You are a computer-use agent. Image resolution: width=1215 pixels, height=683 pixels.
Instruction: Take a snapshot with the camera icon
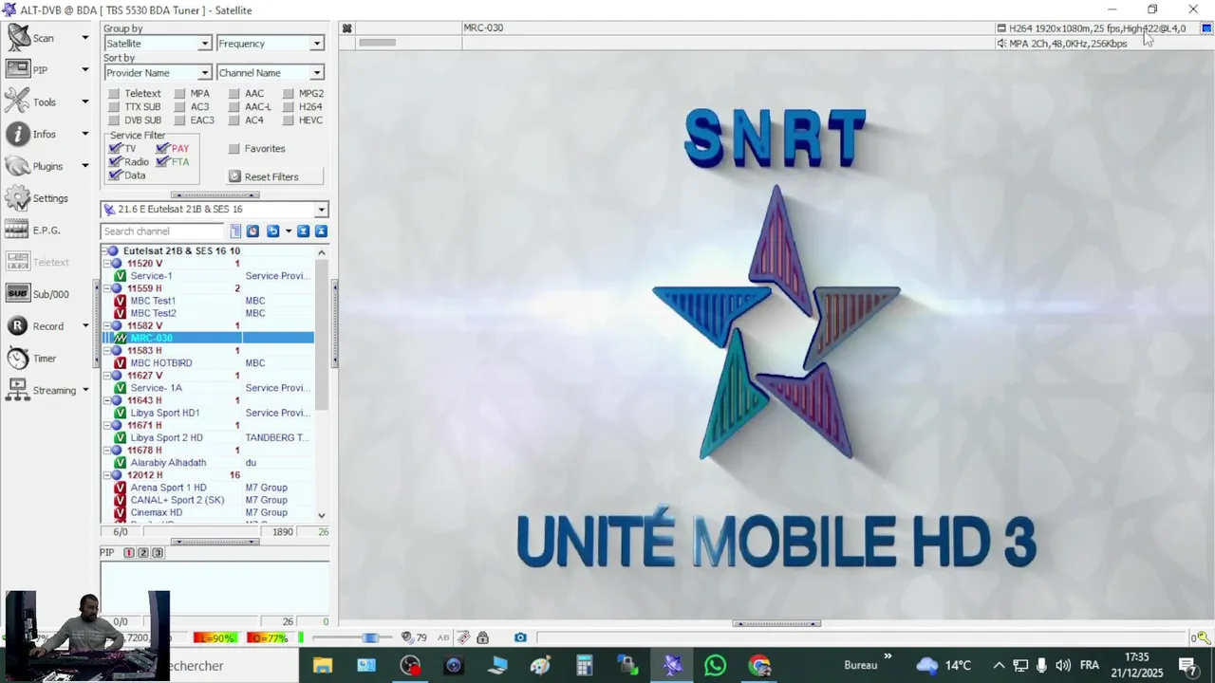(520, 637)
